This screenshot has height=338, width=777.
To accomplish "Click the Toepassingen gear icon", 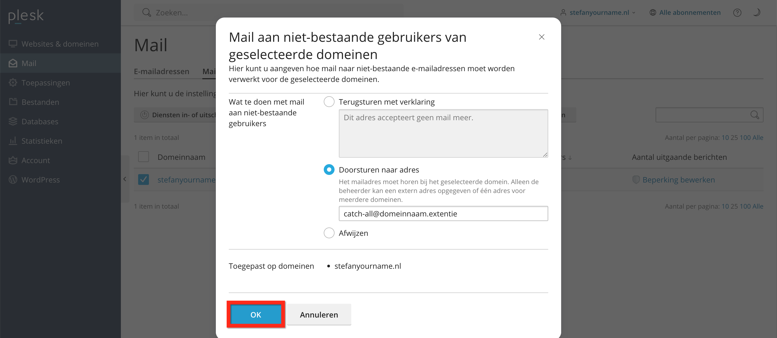I will point(13,82).
